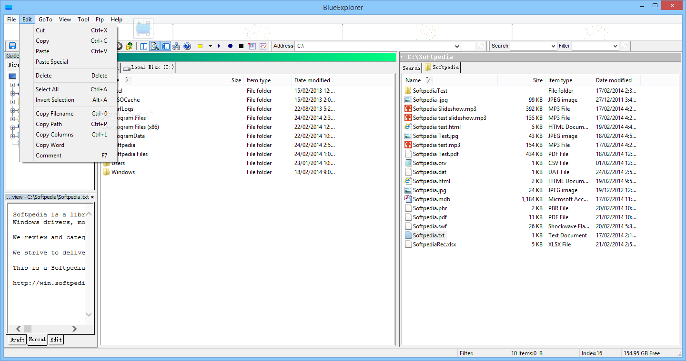Close the Softpedia.txt preview panel

[92, 197]
